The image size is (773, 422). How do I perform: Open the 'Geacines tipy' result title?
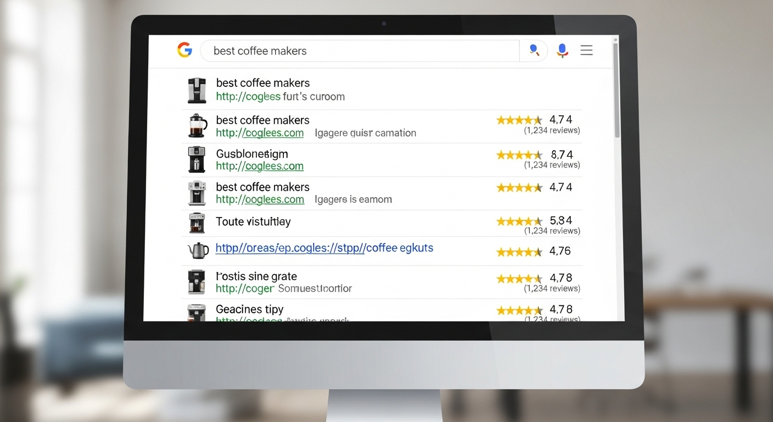pyautogui.click(x=250, y=309)
